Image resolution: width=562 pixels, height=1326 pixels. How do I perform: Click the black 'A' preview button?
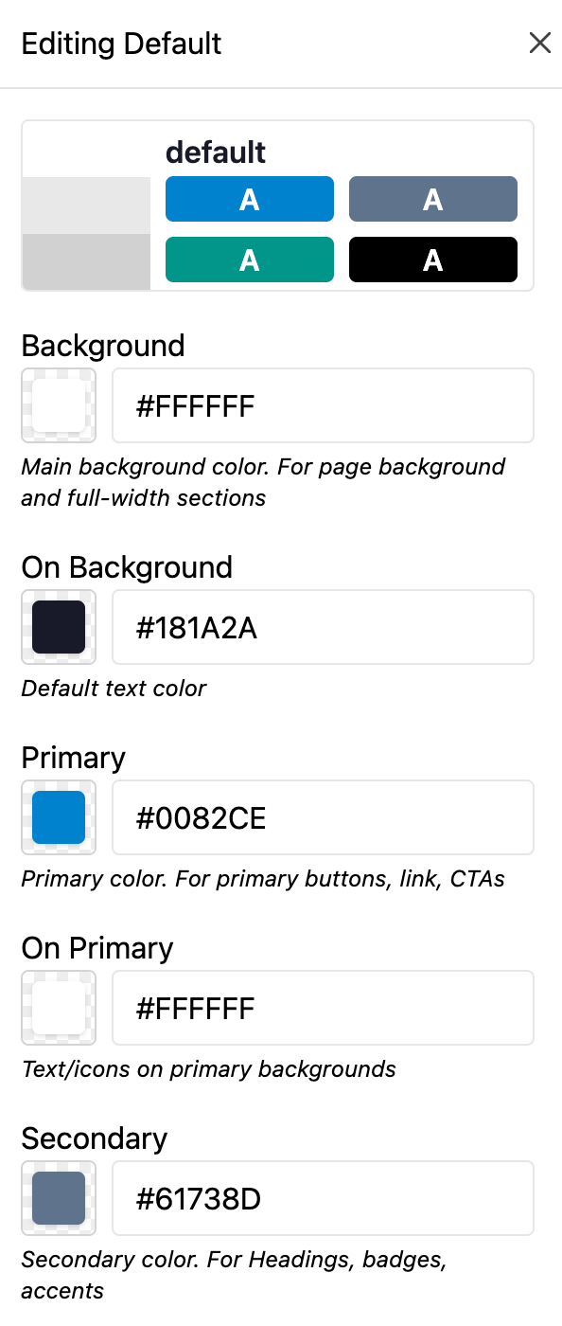[x=432, y=259]
